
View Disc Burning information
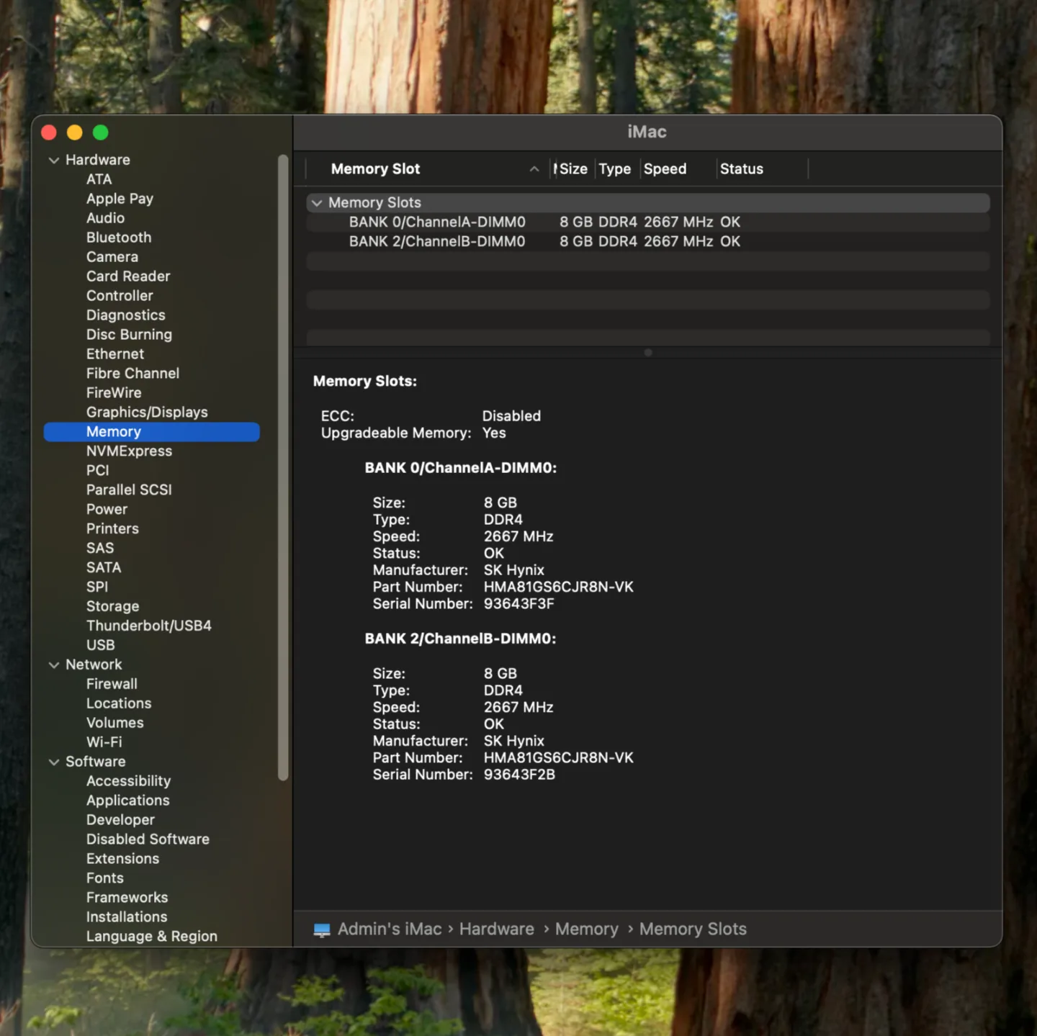coord(129,334)
